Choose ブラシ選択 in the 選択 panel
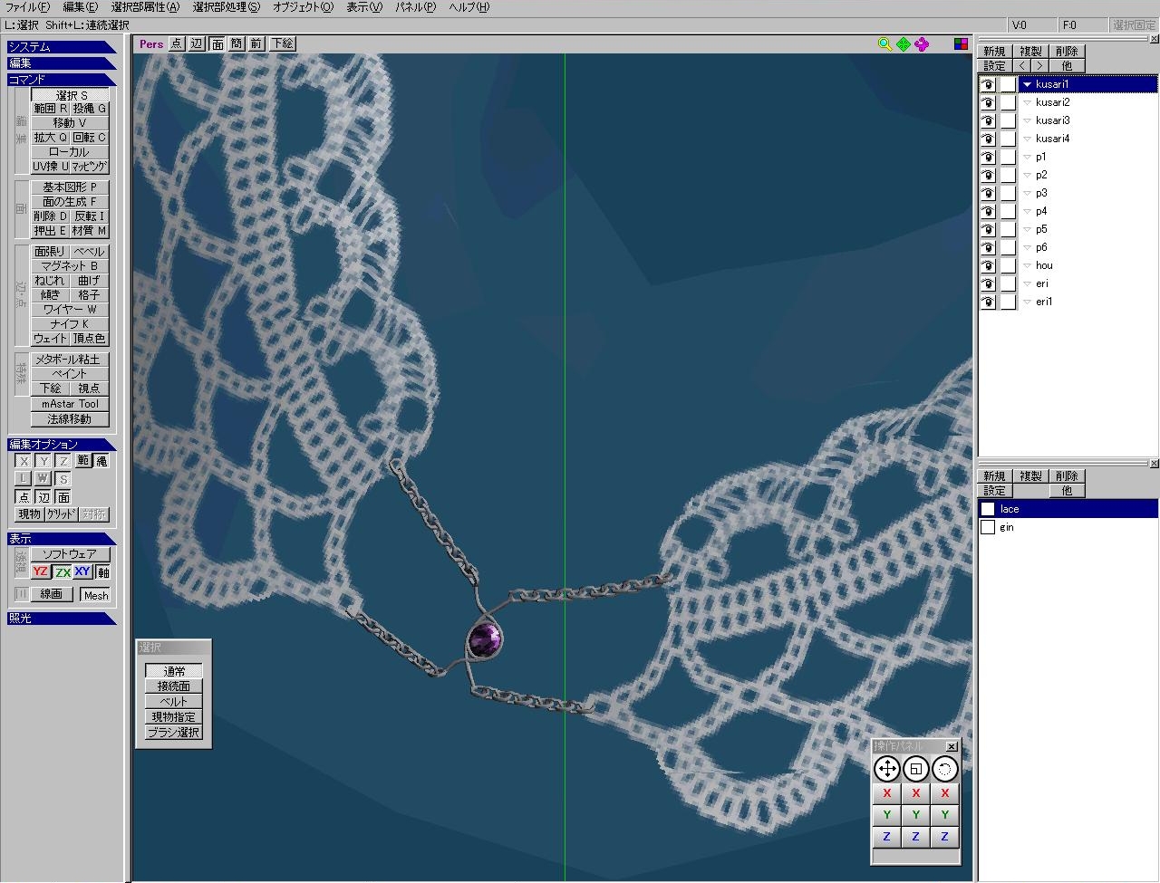 point(173,733)
